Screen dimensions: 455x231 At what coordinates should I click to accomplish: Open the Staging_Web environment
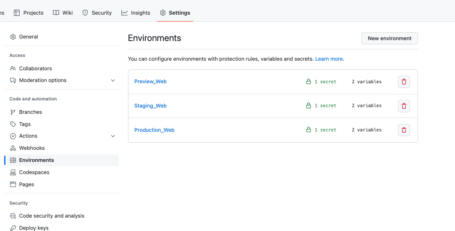pyautogui.click(x=150, y=105)
